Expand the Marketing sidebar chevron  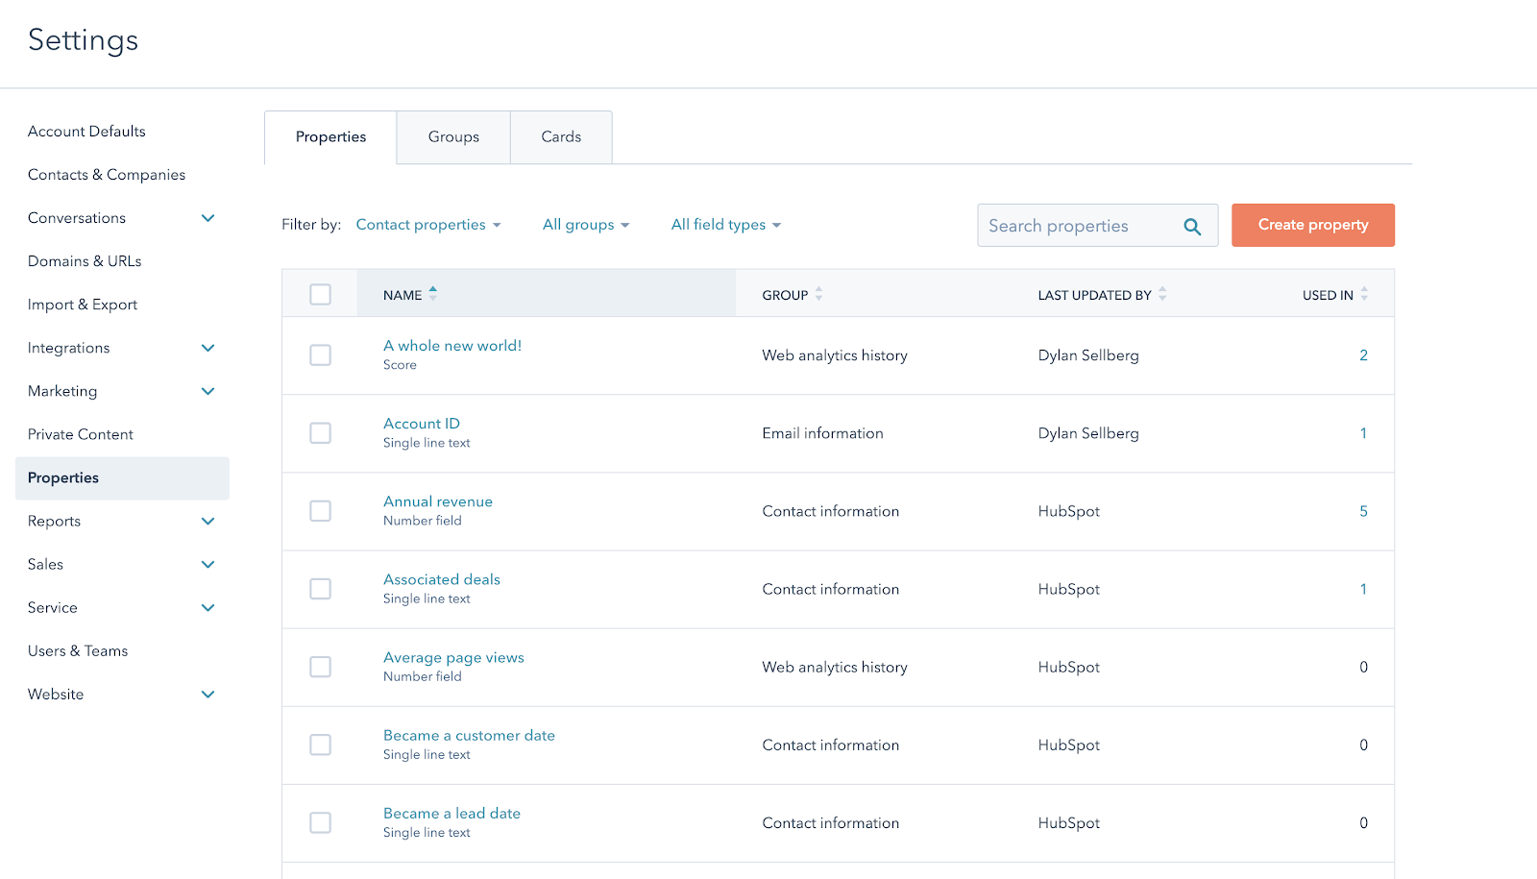pos(207,391)
